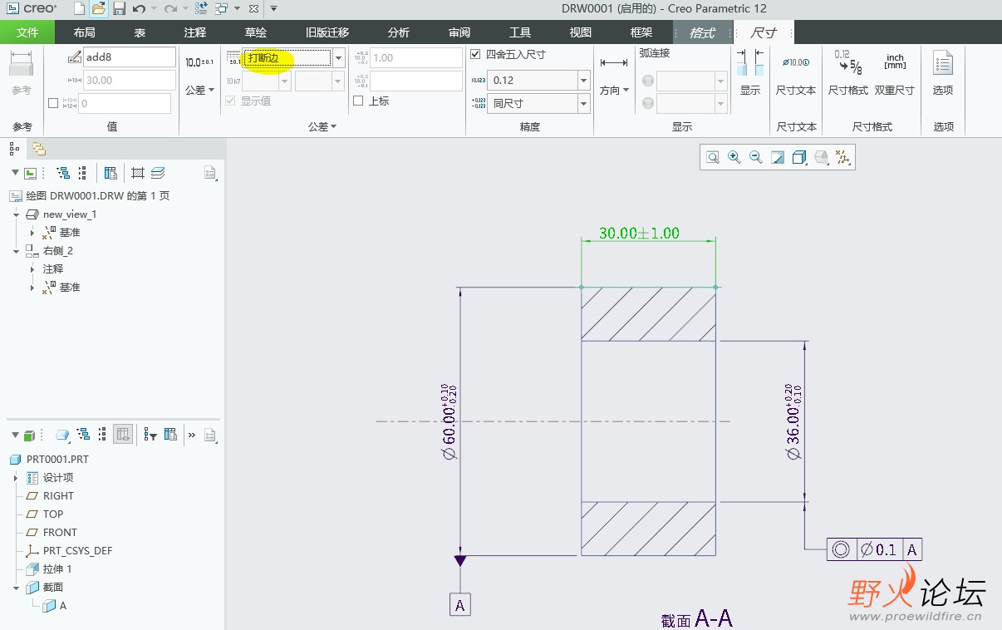This screenshot has width=1002, height=630.
Task: Open the 选项 options button
Action: 943,72
